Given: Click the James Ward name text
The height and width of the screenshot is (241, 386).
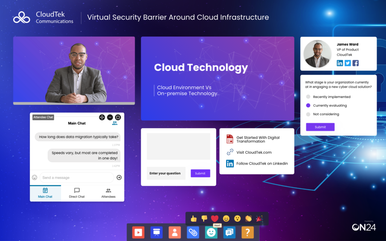Looking at the screenshot, I should [x=348, y=44].
